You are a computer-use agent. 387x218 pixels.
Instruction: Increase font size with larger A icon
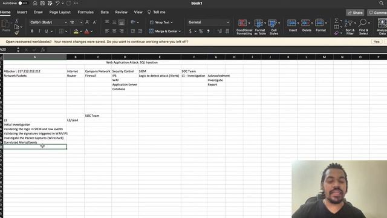(x=87, y=22)
